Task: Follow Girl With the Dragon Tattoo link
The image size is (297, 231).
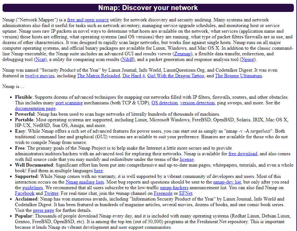Action: click(x=176, y=76)
